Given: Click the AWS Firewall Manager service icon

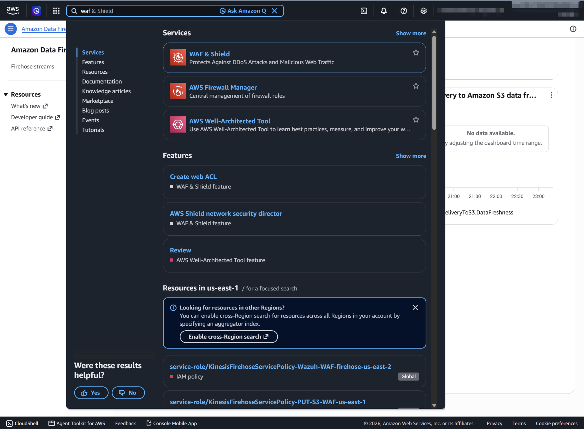Looking at the screenshot, I should [178, 91].
